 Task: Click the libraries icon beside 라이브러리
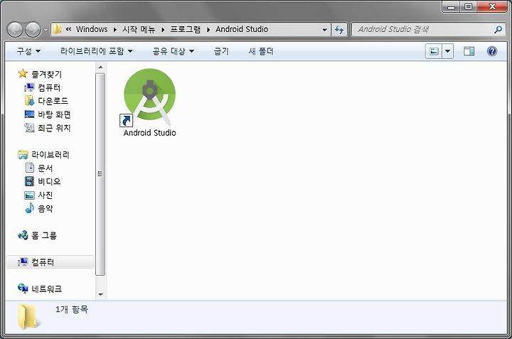(23, 154)
